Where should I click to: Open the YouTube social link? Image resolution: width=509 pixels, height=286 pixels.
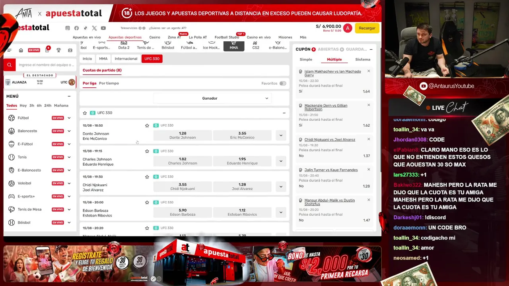[103, 28]
